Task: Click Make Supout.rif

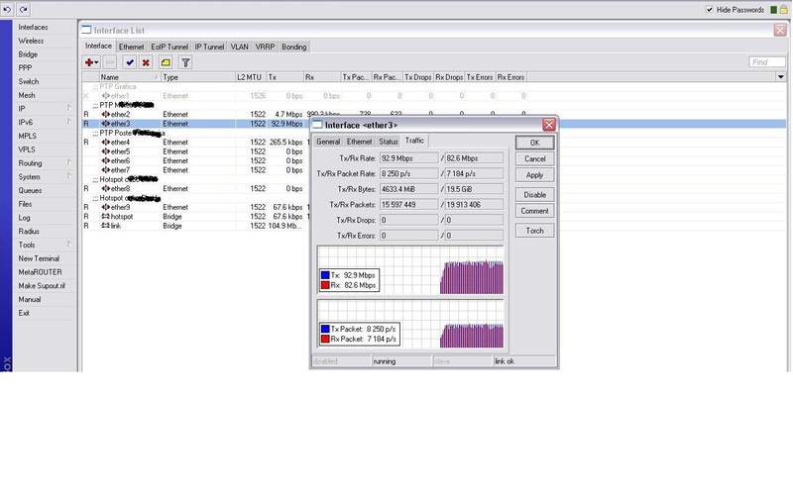Action: click(42, 285)
